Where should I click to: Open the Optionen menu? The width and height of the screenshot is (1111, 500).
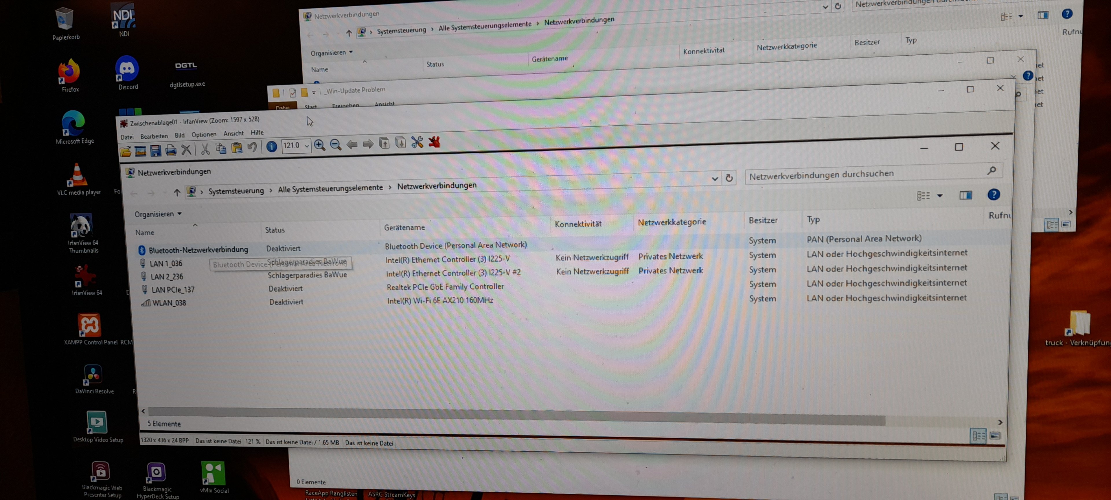(x=204, y=134)
